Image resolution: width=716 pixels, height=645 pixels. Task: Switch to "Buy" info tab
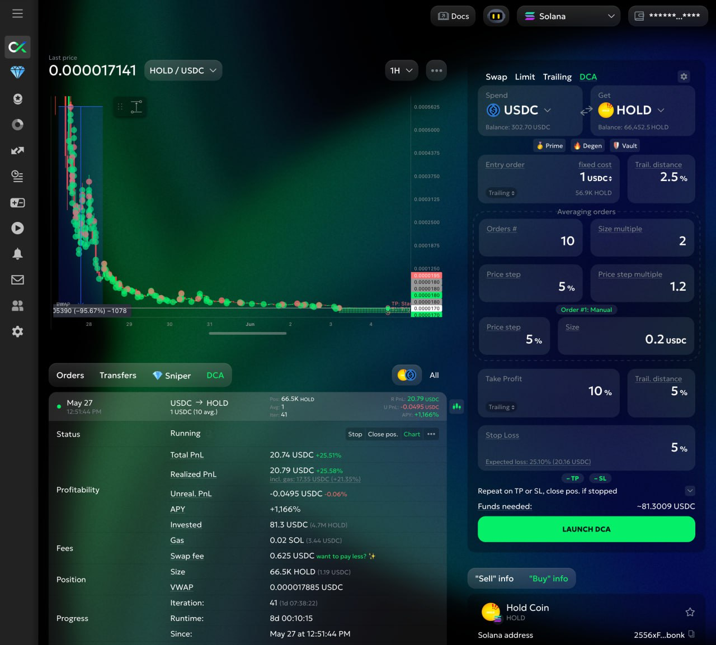pos(548,578)
